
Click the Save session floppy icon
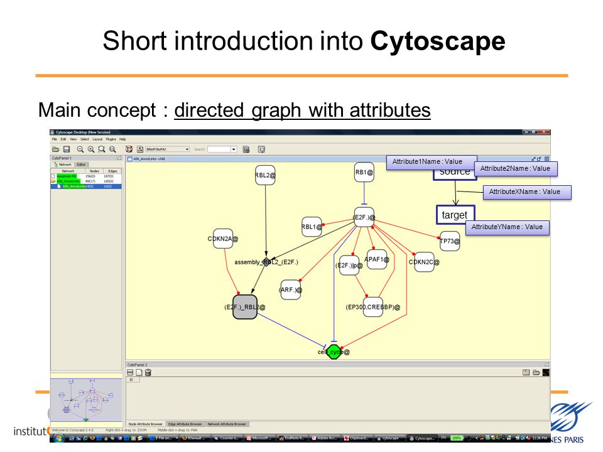(67, 149)
